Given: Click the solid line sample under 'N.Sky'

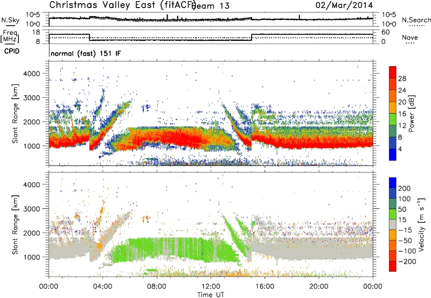Looking at the screenshot, I should (x=10, y=26).
